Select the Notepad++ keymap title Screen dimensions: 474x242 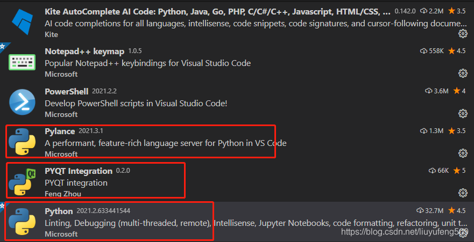point(84,52)
